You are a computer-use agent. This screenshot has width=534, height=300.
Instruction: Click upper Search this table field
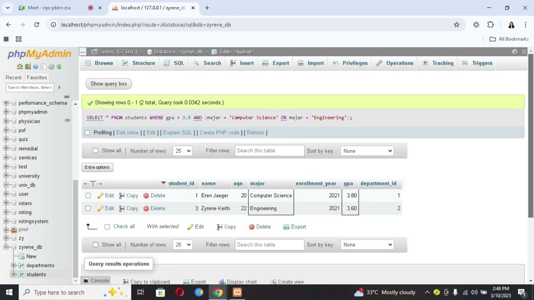coord(270,151)
